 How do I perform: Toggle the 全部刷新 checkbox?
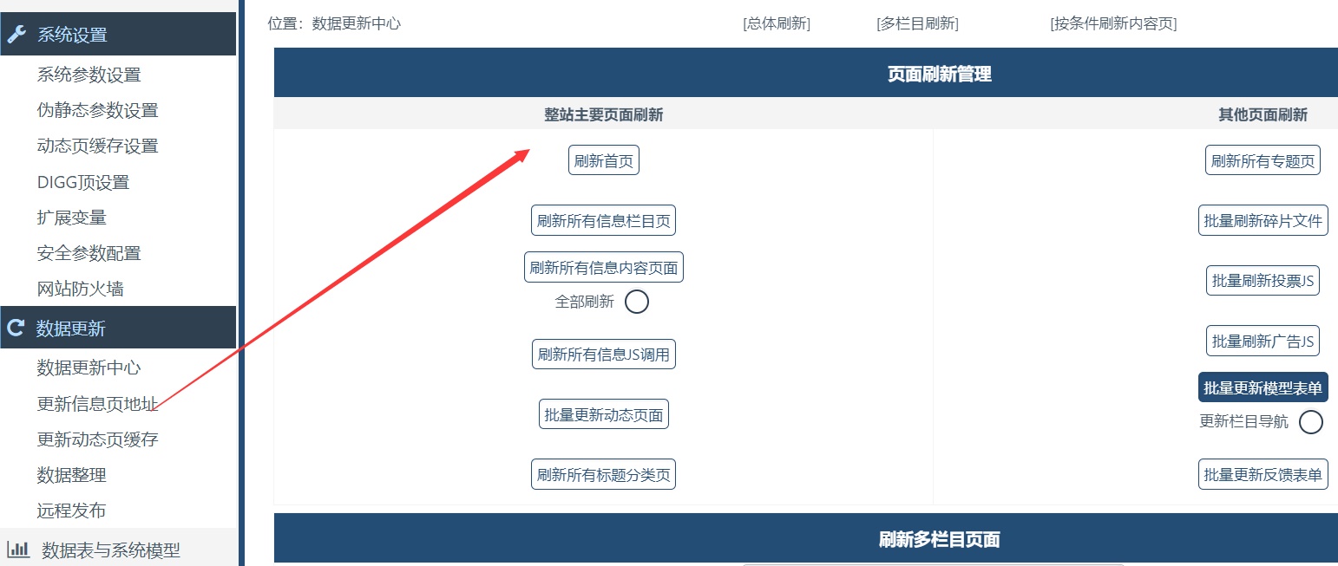[637, 302]
